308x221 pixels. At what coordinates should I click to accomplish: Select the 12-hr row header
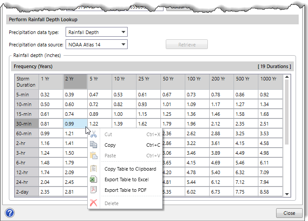pos(27,172)
